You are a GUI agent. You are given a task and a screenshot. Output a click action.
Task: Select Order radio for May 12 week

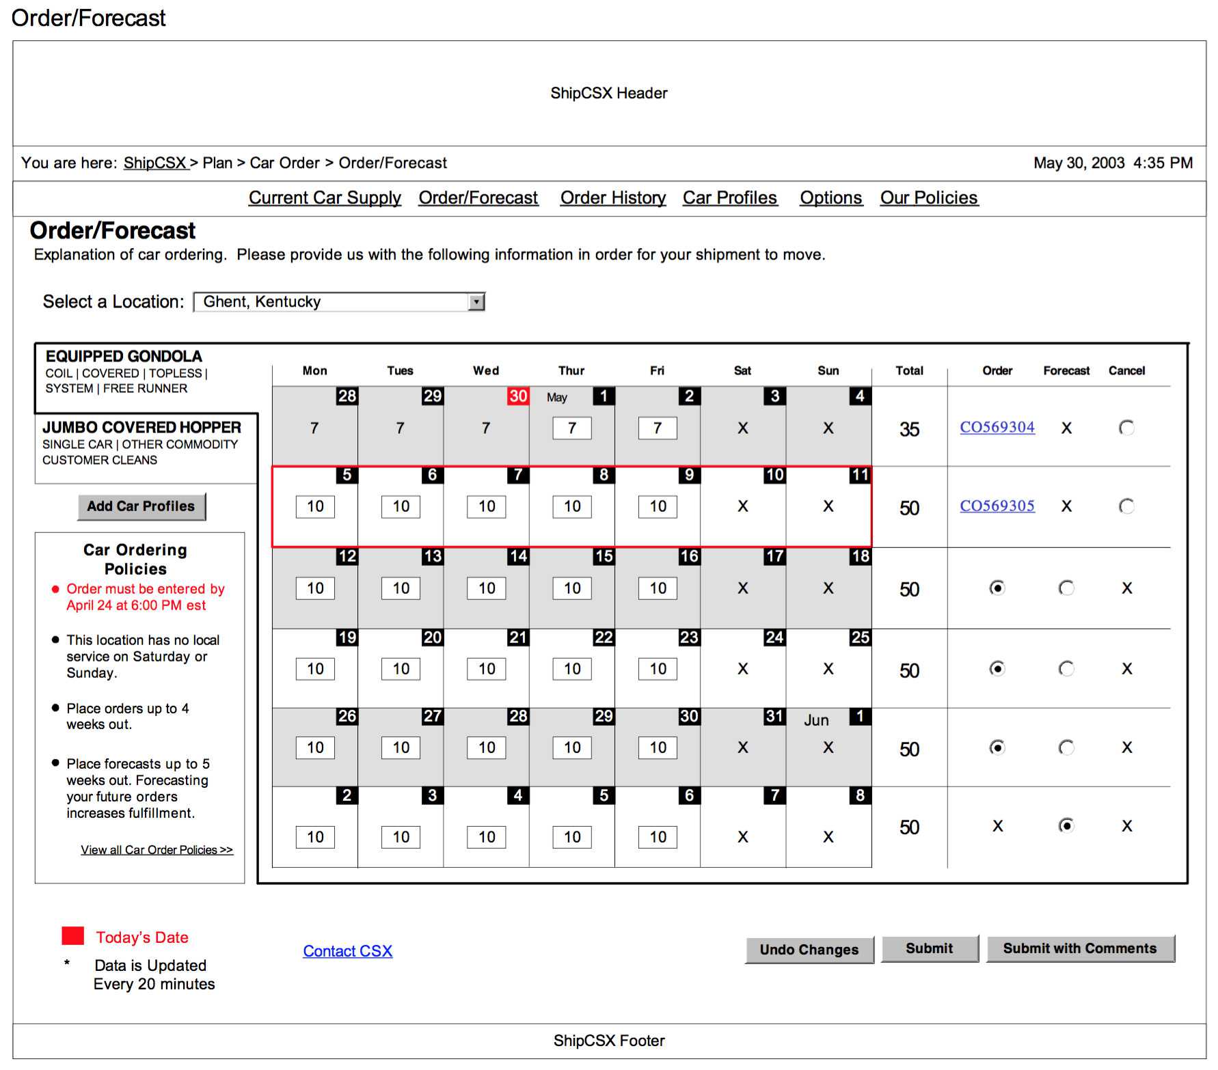point(997,588)
